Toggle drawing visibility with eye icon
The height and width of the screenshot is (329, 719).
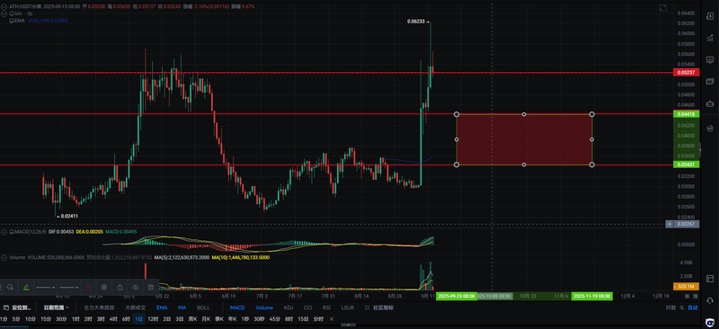(136, 288)
